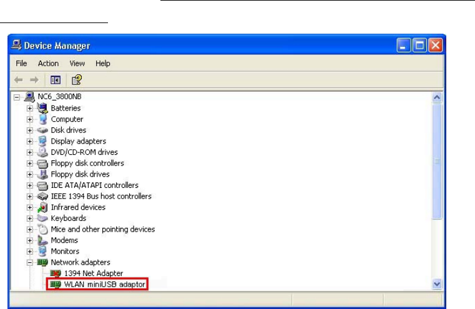The width and height of the screenshot is (475, 309).
Task: Select the DVD/CD-ROM drives icon
Action: click(42, 152)
